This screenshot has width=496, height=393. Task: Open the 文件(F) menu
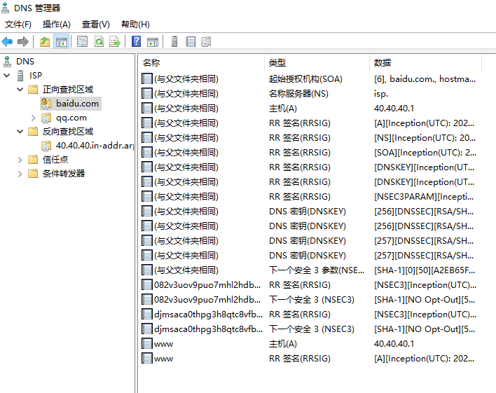[18, 25]
